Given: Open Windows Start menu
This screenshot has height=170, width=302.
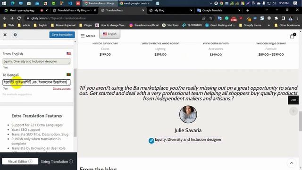Looking at the screenshot, I should (x=4, y=3).
